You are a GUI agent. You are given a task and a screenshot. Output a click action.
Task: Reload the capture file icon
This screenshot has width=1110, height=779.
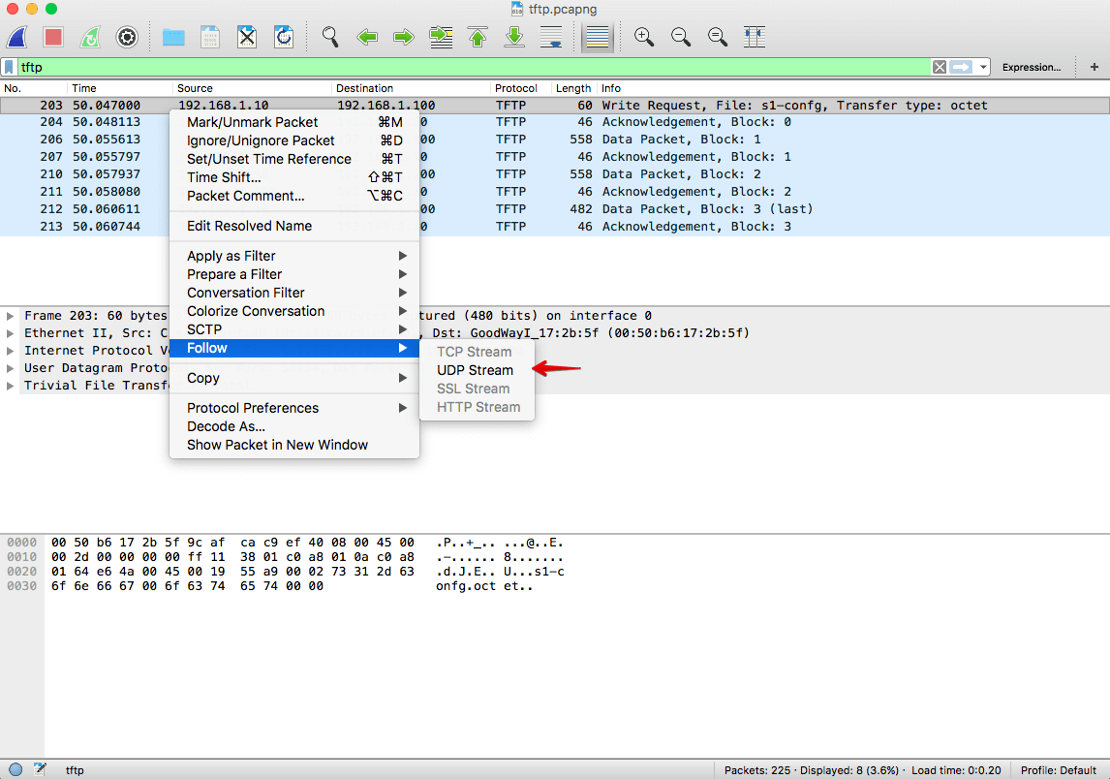coord(283,37)
